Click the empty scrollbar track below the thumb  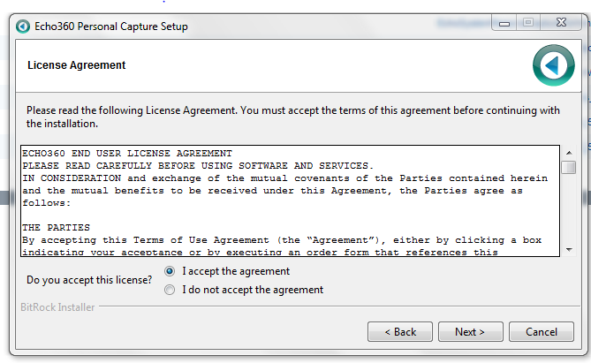(569, 208)
